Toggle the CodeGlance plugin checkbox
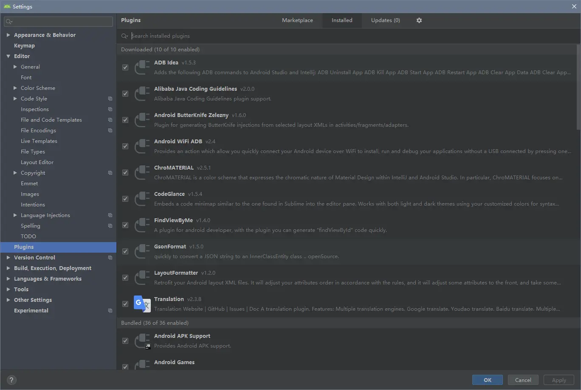This screenshot has width=581, height=390. pyautogui.click(x=125, y=199)
